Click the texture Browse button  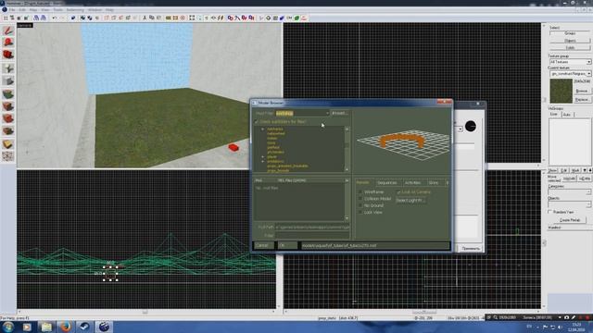point(582,91)
